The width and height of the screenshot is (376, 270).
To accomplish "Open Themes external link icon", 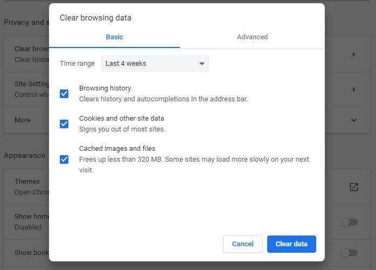I will [353, 187].
